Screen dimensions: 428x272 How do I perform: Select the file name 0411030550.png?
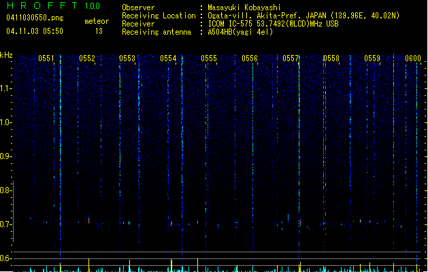tap(35, 18)
